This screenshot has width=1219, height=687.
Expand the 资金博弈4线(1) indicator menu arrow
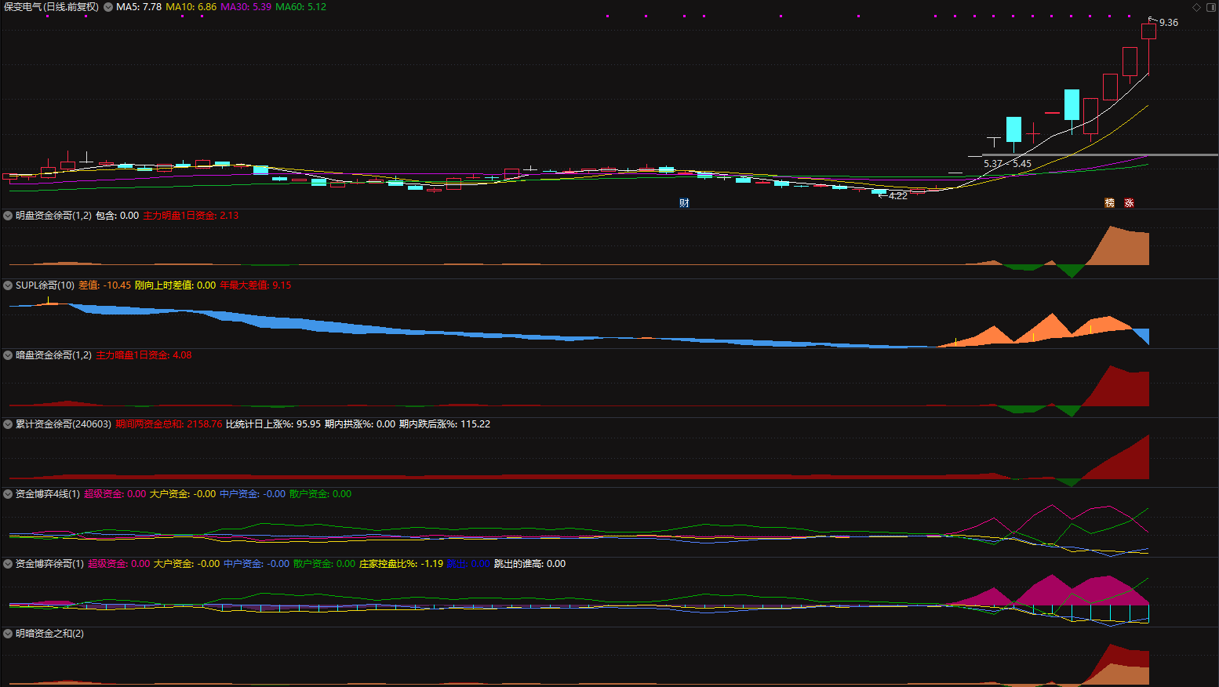[8, 494]
